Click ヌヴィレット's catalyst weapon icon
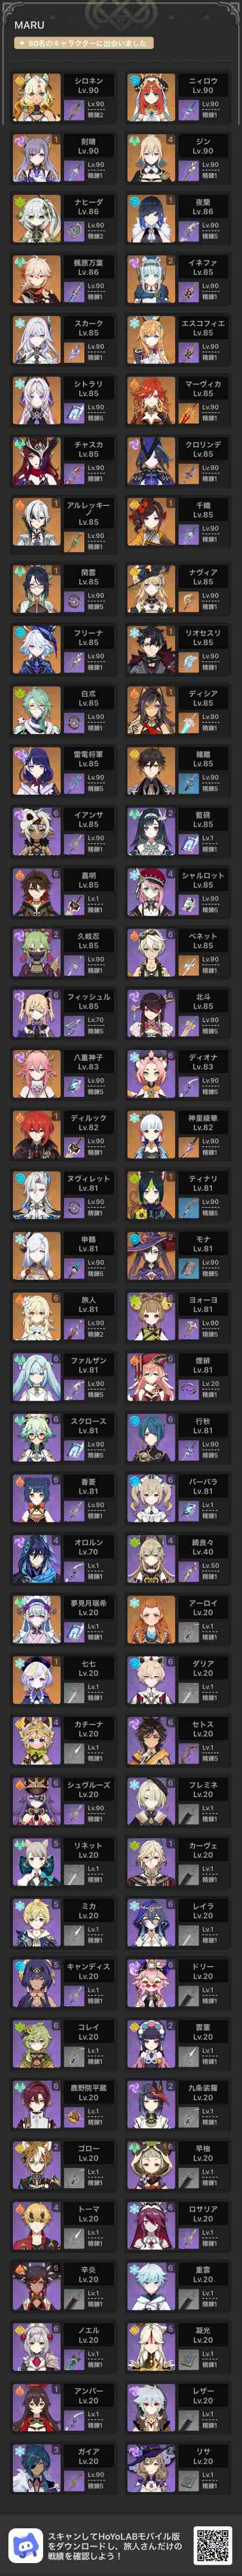Screen dimensions: 242x2576 coord(71,1207)
